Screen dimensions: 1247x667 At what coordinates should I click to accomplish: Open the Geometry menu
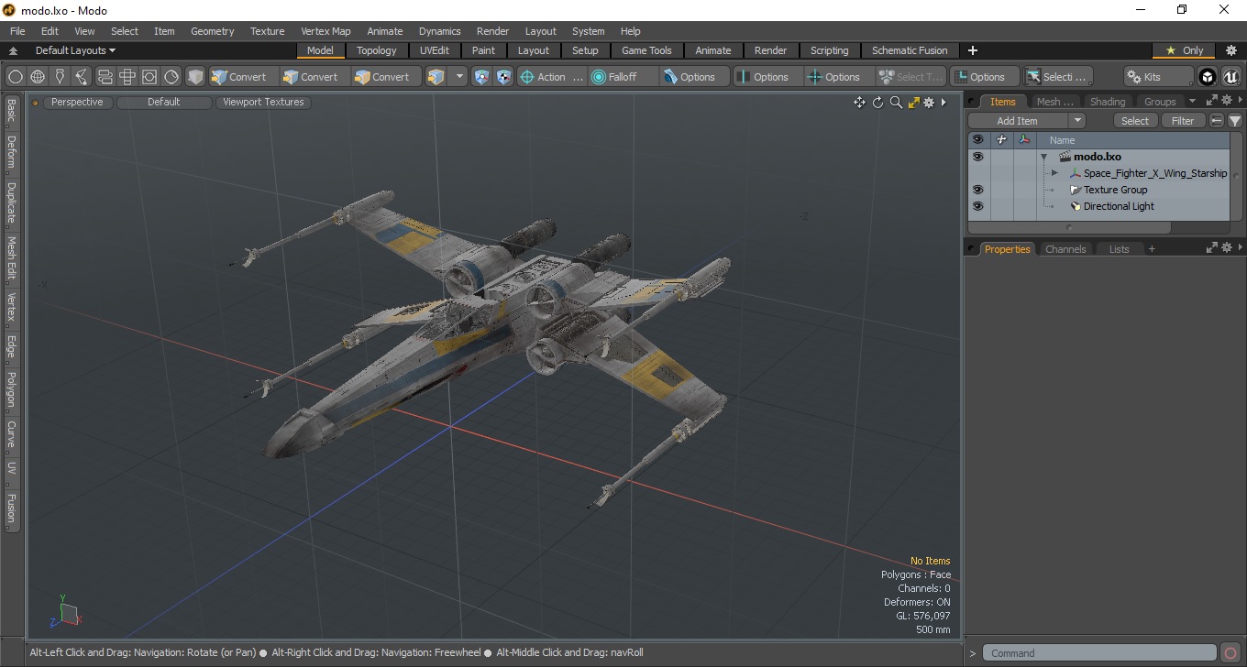[212, 31]
